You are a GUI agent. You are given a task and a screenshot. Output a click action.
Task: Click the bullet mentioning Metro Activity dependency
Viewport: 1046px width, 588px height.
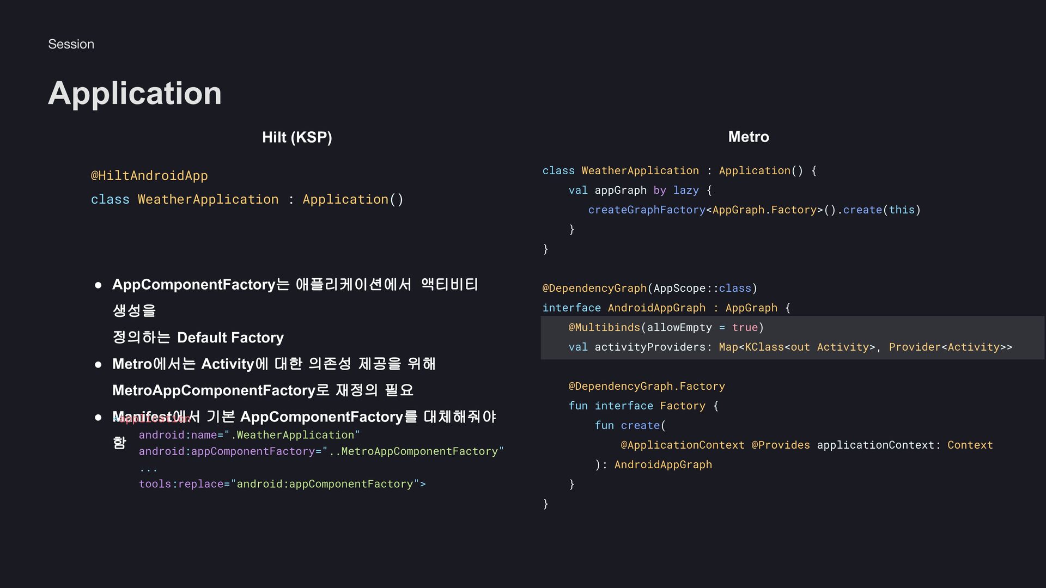point(273,364)
